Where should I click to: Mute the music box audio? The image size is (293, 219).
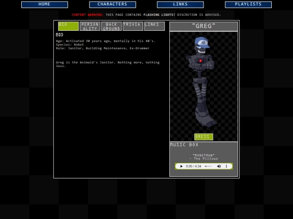(219, 167)
